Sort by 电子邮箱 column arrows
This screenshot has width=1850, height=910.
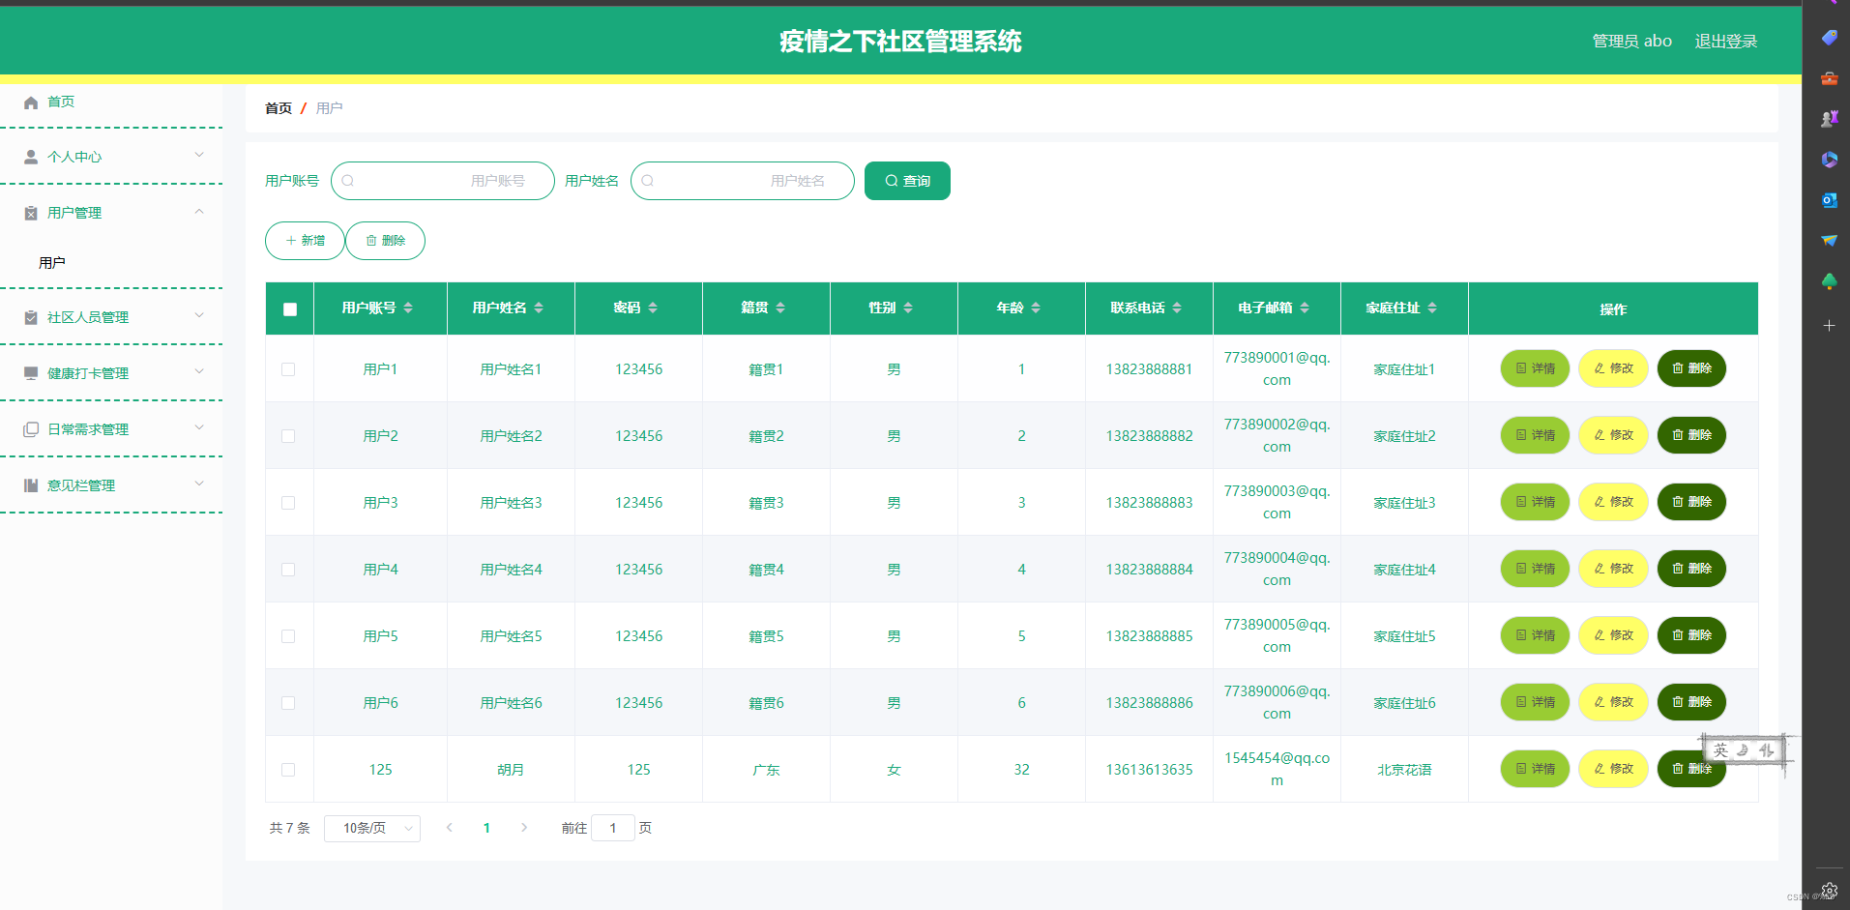pos(1305,308)
